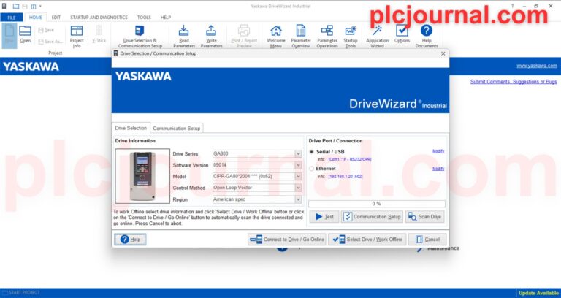
Task: Click the Test connection button
Action: pyautogui.click(x=324, y=217)
